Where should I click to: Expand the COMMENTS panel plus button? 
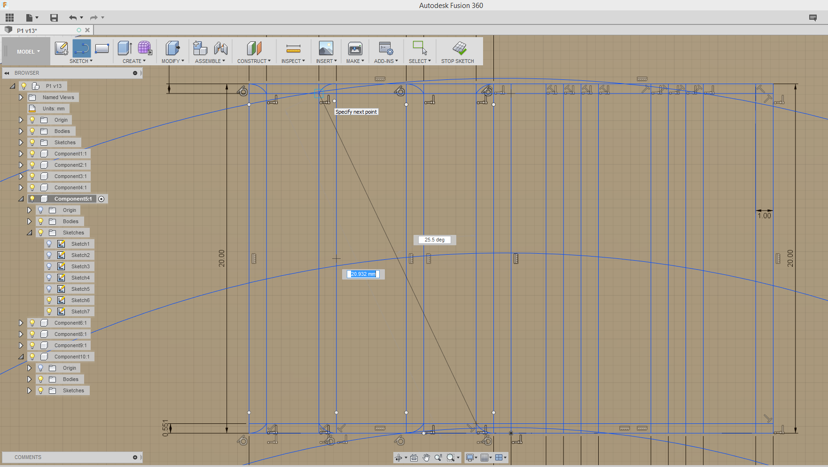coord(135,457)
